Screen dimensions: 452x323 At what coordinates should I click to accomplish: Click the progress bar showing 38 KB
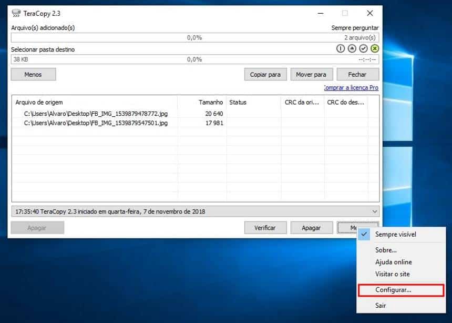point(195,59)
